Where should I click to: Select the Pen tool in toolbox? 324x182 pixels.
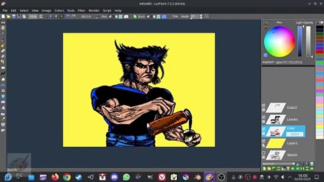point(3,39)
